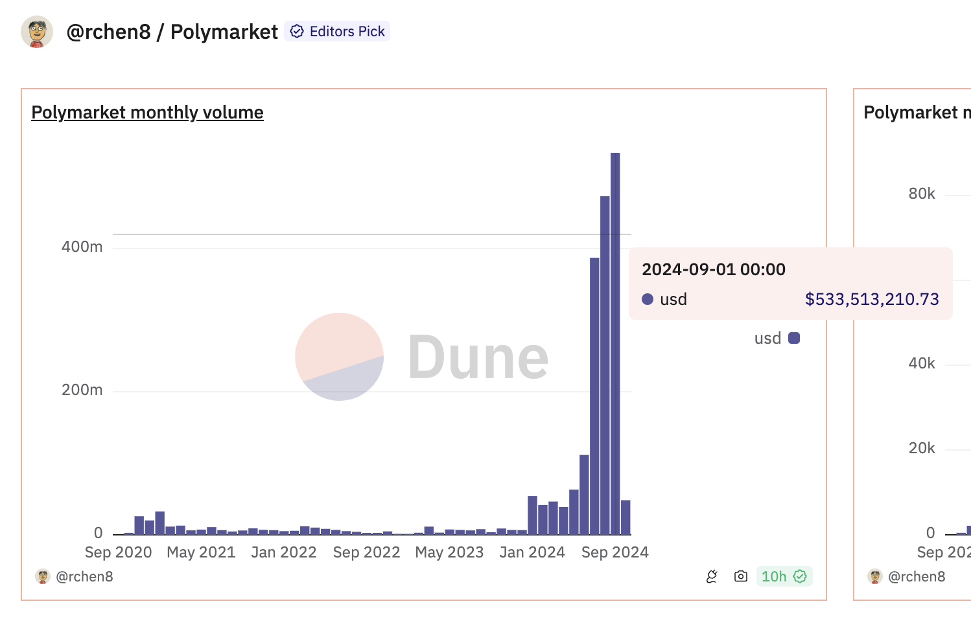Click the Sep 2024 x-axis label
The height and width of the screenshot is (619, 971).
pos(615,552)
